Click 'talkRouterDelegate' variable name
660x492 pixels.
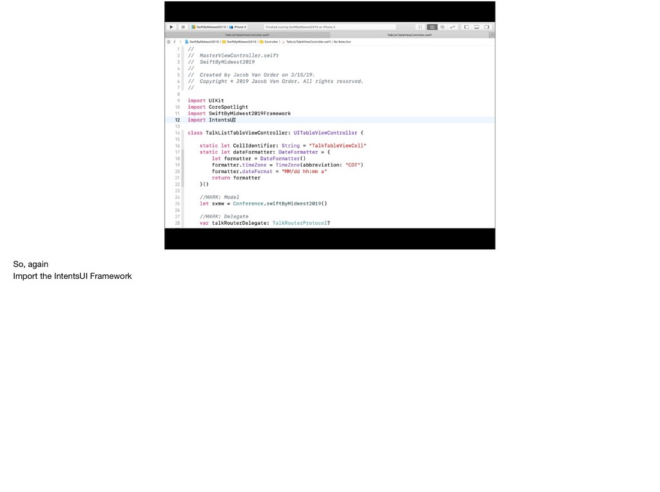[239, 223]
